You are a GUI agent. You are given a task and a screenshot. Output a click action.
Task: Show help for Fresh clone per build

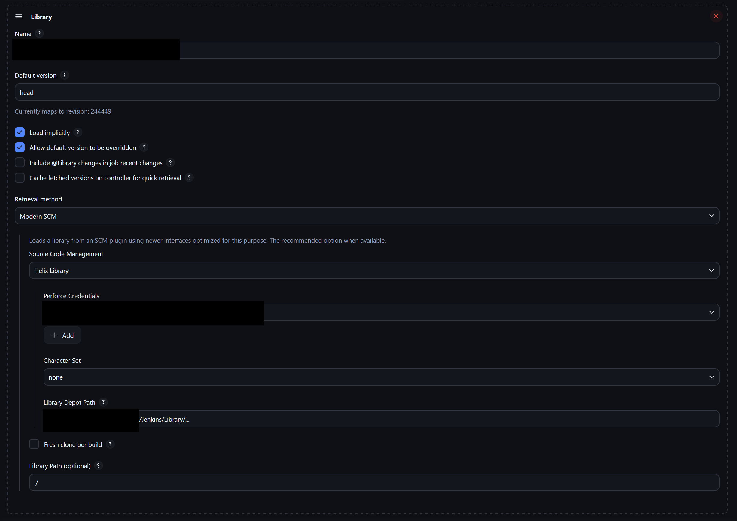(x=110, y=444)
